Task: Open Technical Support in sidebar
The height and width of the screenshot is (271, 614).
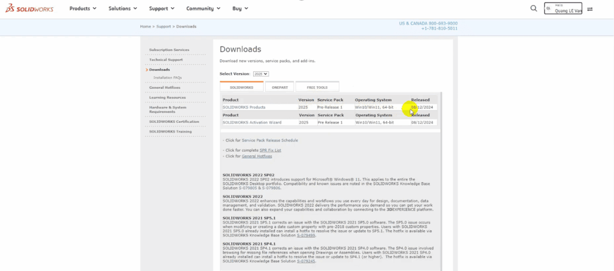Action: coord(165,59)
